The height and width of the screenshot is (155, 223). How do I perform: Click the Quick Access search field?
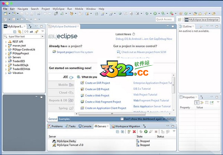coord(165,19)
